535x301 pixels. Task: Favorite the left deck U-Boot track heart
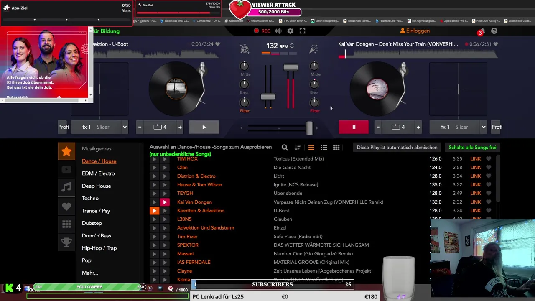pyautogui.click(x=217, y=44)
